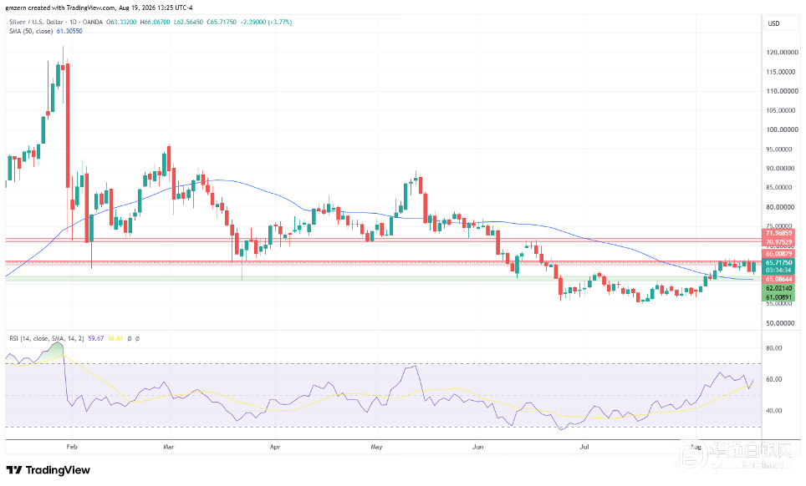
Task: Click the 71.96859 price label
Action: pyautogui.click(x=778, y=233)
